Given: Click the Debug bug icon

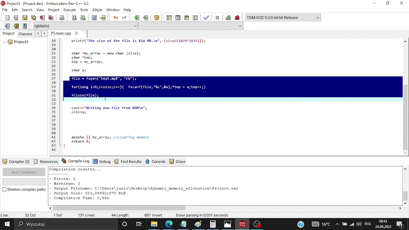Looking at the screenshot, I should pos(237,18).
